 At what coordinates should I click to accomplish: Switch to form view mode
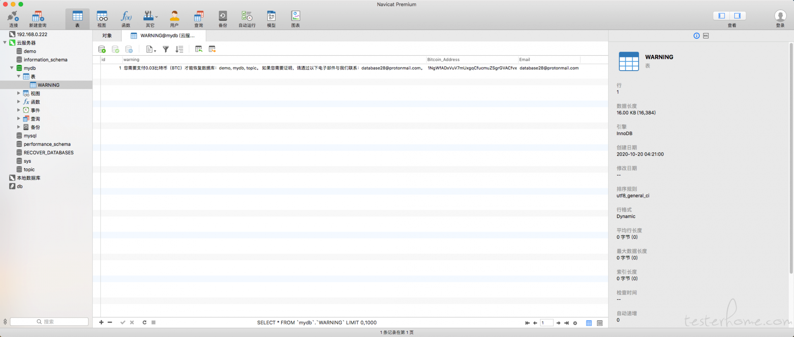click(600, 323)
